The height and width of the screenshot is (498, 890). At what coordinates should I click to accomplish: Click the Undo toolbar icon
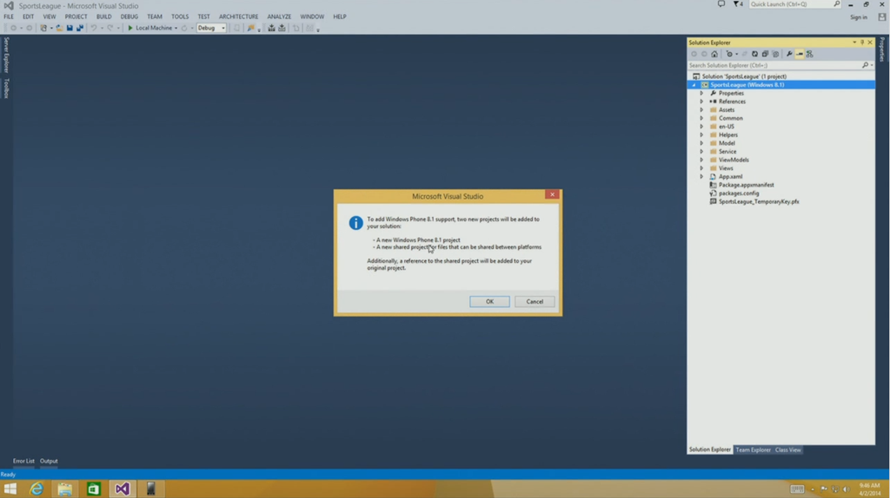point(94,28)
